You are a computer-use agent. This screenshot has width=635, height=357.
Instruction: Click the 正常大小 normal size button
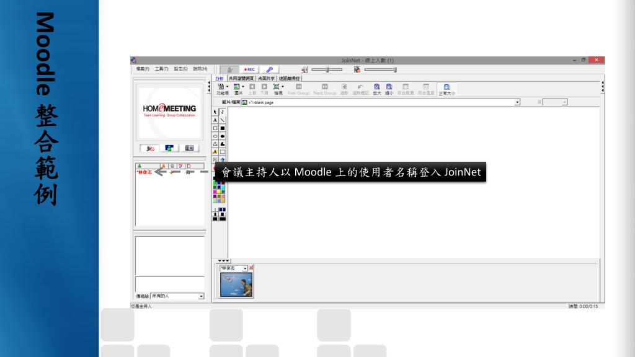pyautogui.click(x=446, y=89)
